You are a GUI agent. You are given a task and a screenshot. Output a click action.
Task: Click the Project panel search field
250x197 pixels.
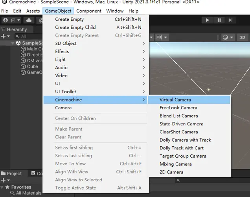[212, 180]
